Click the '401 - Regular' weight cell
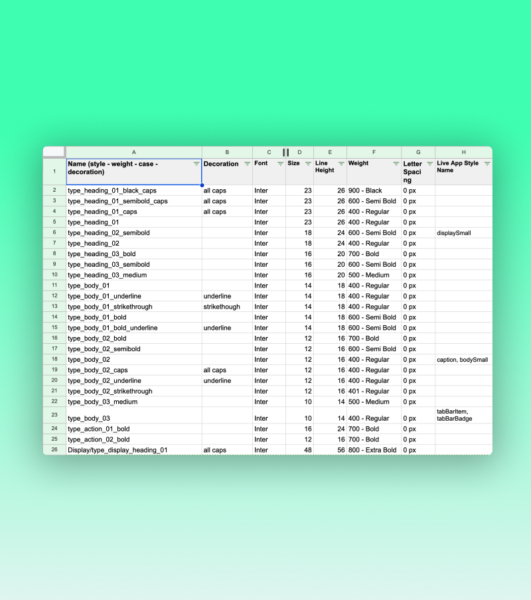The width and height of the screenshot is (531, 600). (x=374, y=391)
